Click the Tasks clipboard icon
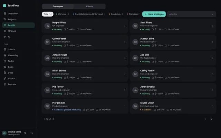Image resolution: width=221 pixels, height=138 pixels. 5,61
